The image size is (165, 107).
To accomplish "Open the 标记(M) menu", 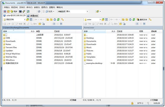I will [14, 7].
